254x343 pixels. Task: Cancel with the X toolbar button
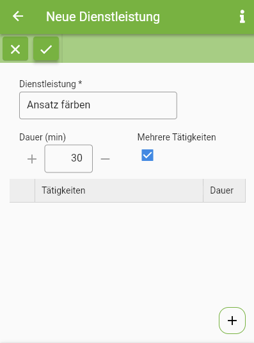(15, 49)
